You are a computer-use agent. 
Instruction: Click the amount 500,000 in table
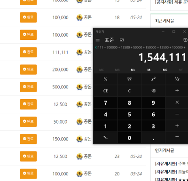60,87
